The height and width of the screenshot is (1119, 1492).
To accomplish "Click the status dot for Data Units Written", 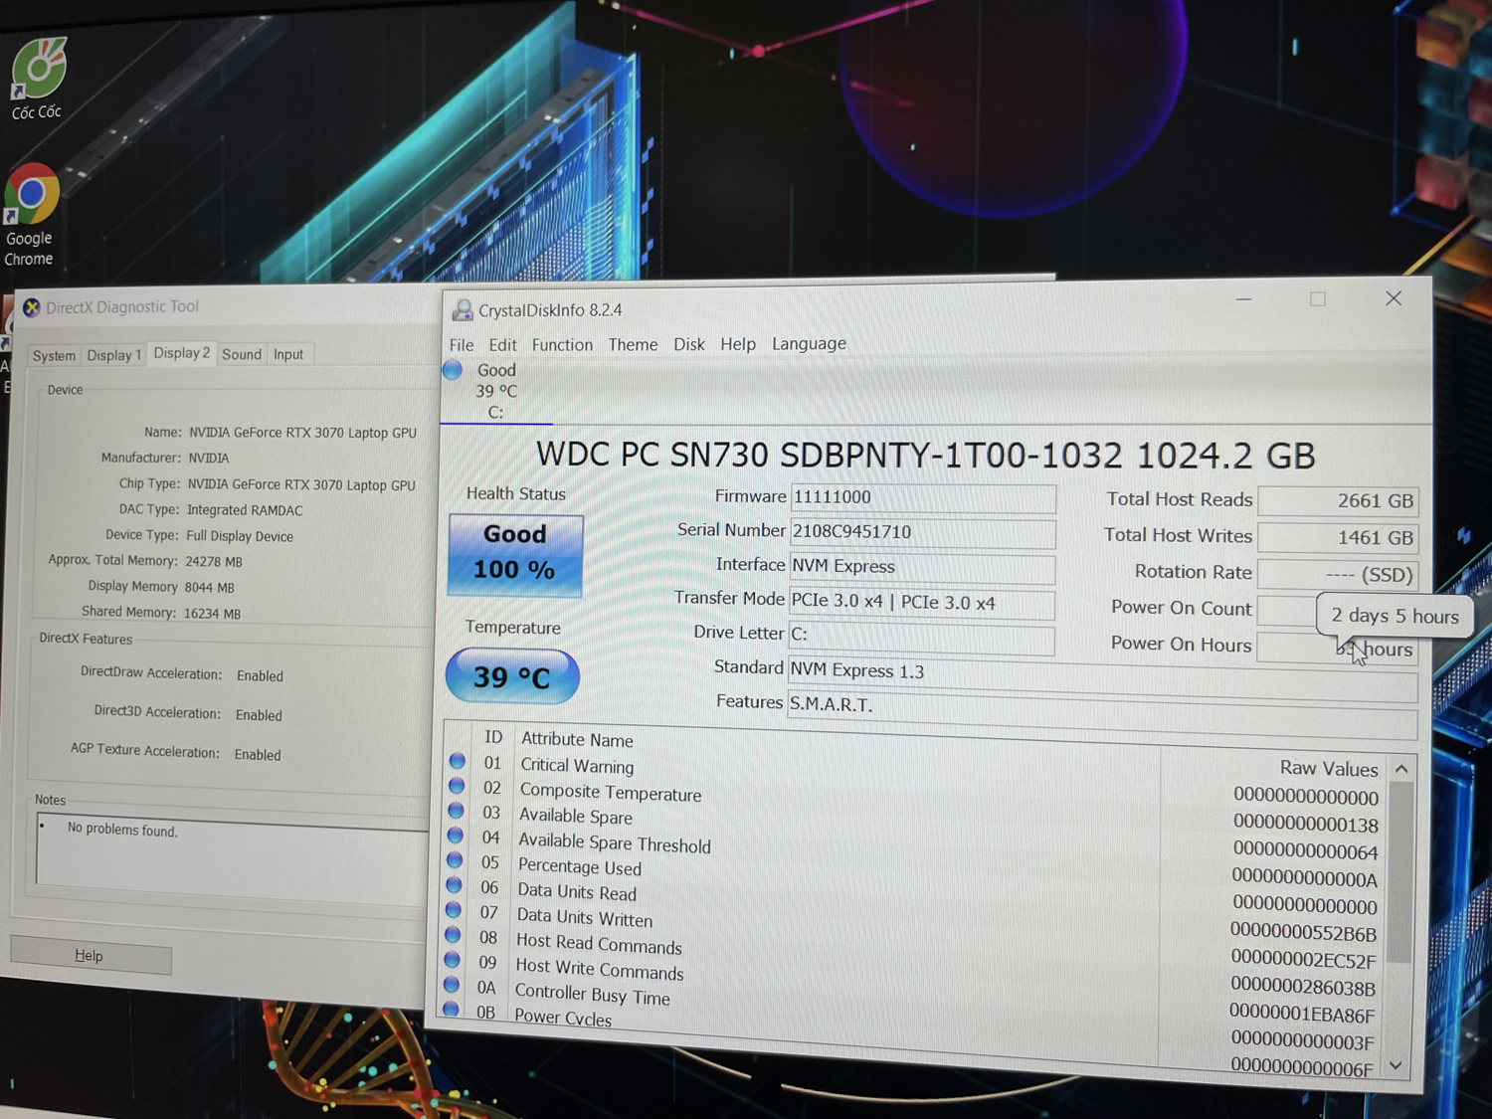I will [454, 910].
